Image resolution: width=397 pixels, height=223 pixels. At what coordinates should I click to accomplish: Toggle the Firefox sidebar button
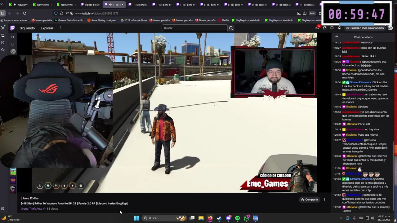[2, 13]
